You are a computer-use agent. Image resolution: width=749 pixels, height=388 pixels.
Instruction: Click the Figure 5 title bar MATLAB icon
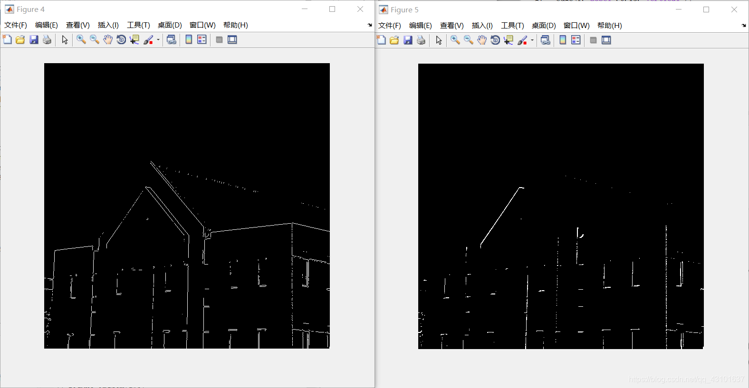(x=383, y=9)
